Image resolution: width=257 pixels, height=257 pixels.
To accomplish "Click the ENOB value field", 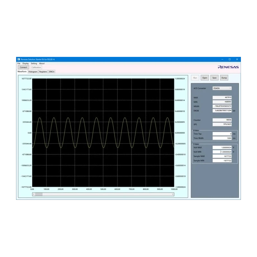I will pyautogui.click(x=222, y=111).
